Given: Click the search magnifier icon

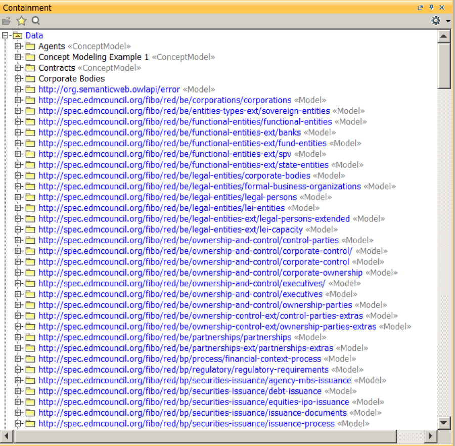Looking at the screenshot, I should (x=36, y=21).
